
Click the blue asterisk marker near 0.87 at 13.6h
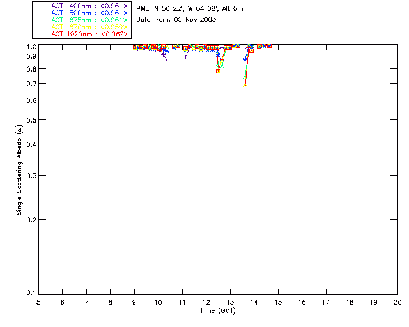[245, 59]
